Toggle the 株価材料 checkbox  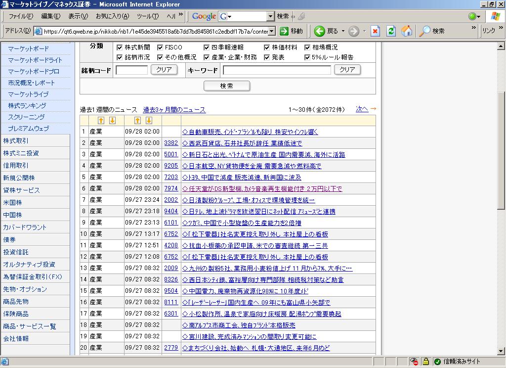click(267, 47)
